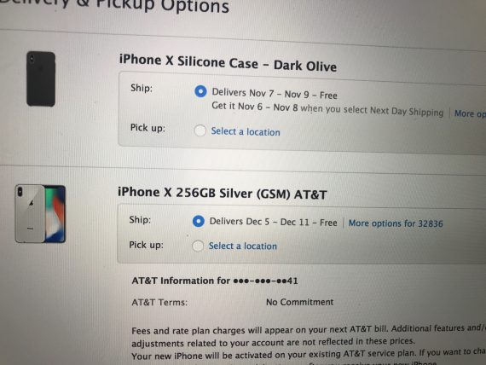Click the More options link beside Next Day Shipping
486x365 pixels.
[470, 113]
